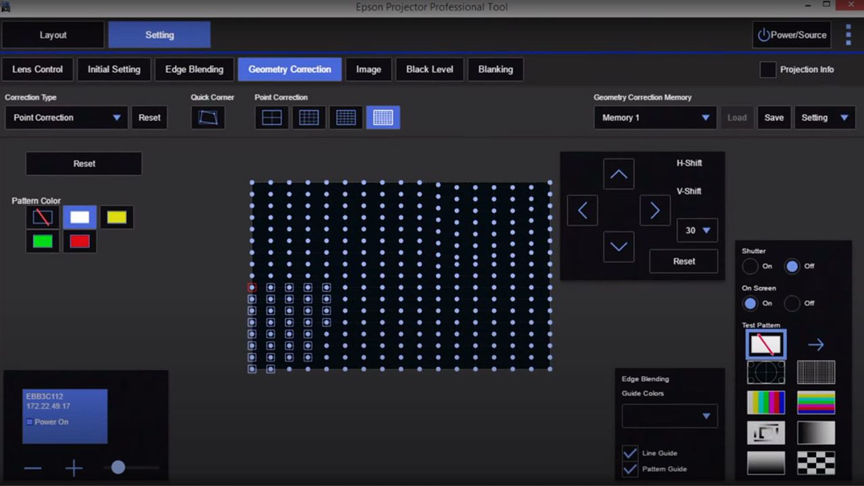
Task: Go to next test pattern page arrow
Action: [816, 345]
